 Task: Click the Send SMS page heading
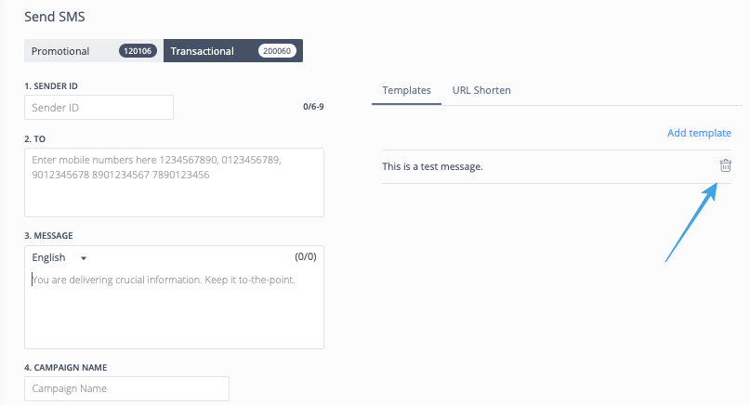[x=55, y=17]
